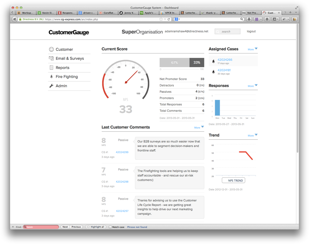Click the 67% passives bar segment
This screenshot has width=309, height=244.
coord(174,62)
